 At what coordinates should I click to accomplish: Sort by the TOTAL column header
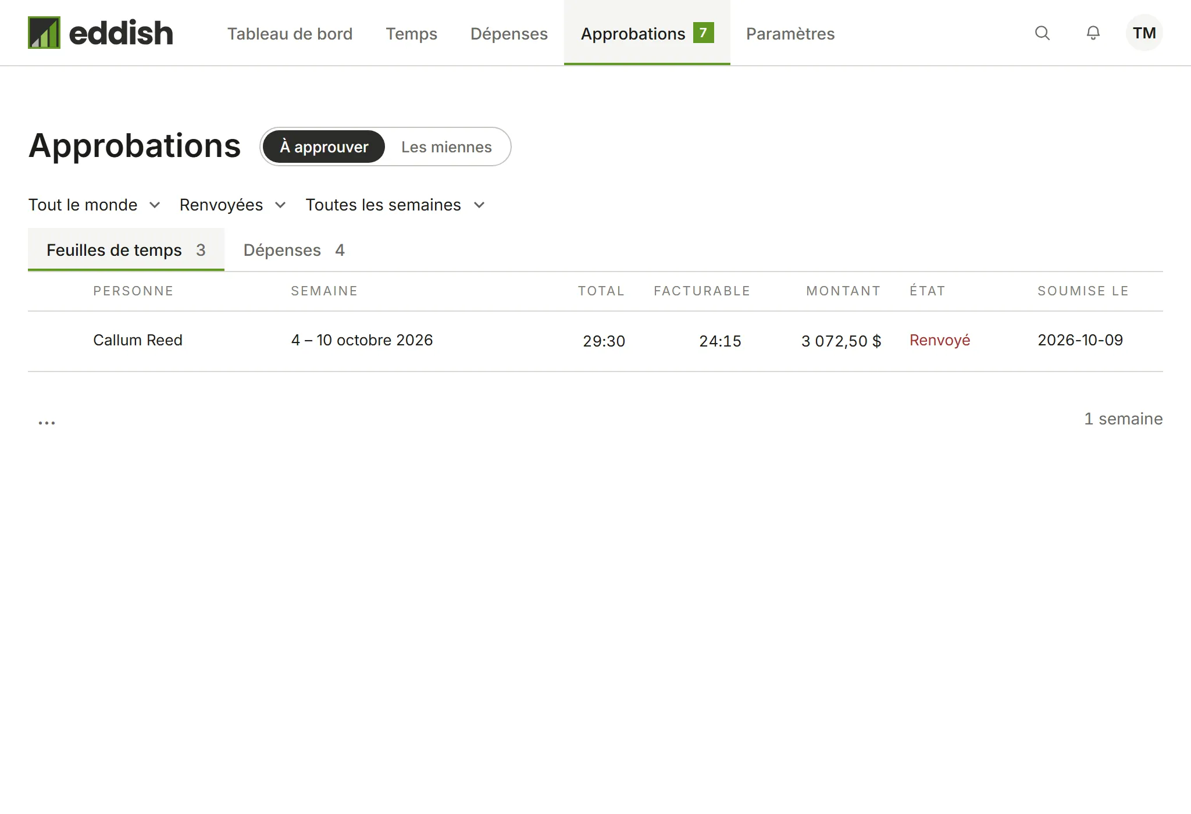[601, 291]
